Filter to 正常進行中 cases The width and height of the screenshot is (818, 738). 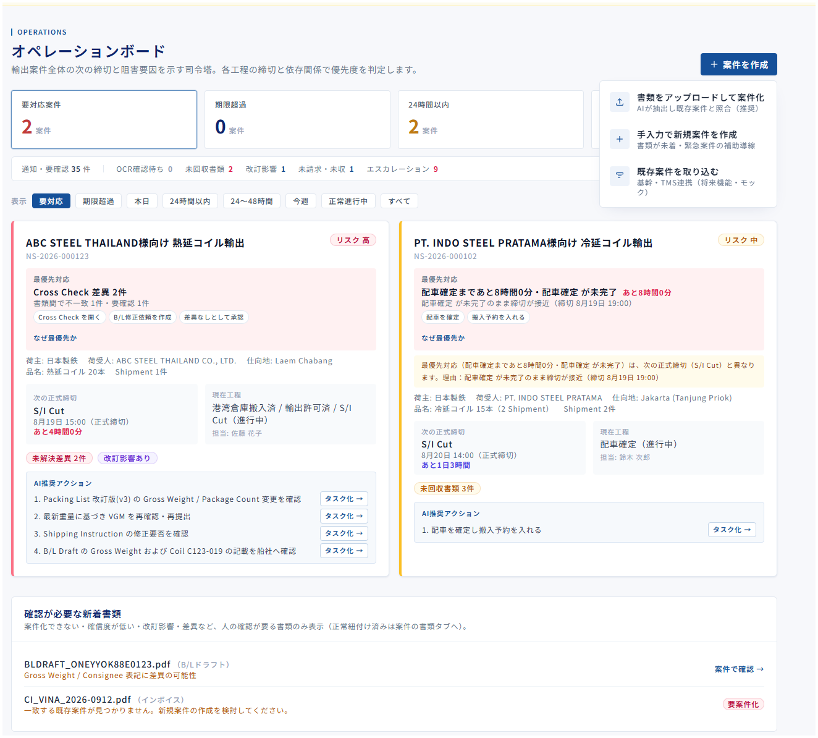click(348, 201)
